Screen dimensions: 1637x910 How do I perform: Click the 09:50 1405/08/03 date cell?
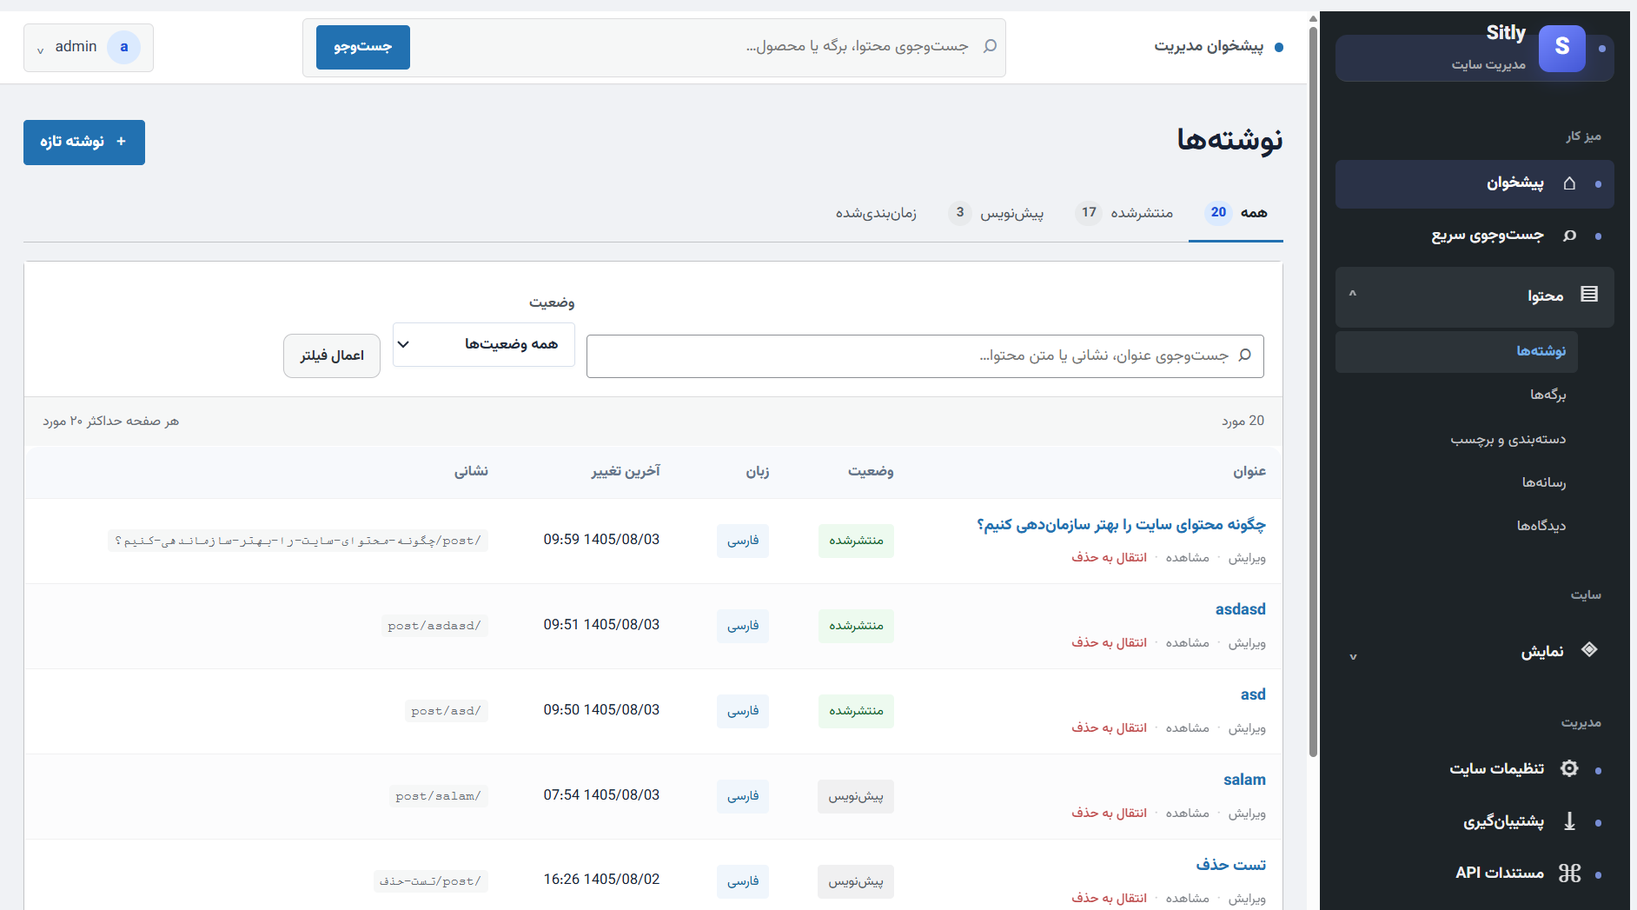601,710
